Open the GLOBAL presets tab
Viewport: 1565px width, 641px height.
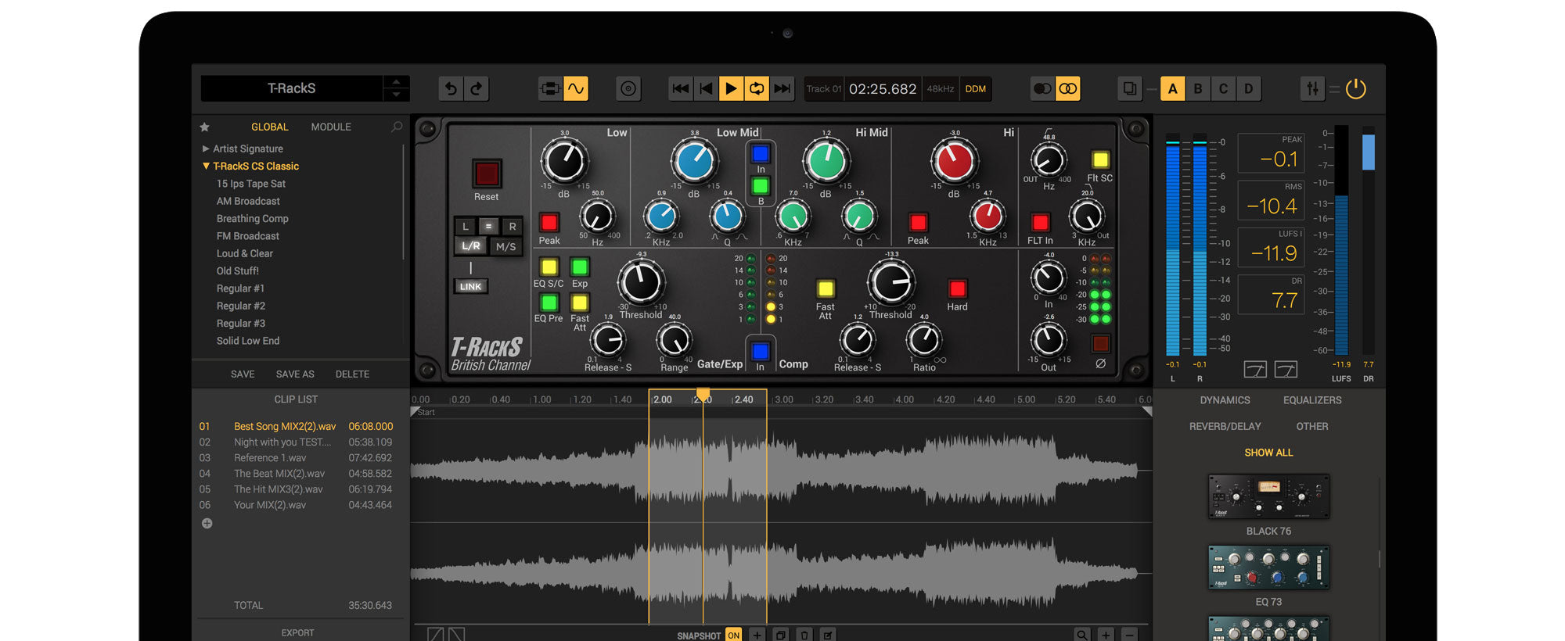[x=269, y=127]
